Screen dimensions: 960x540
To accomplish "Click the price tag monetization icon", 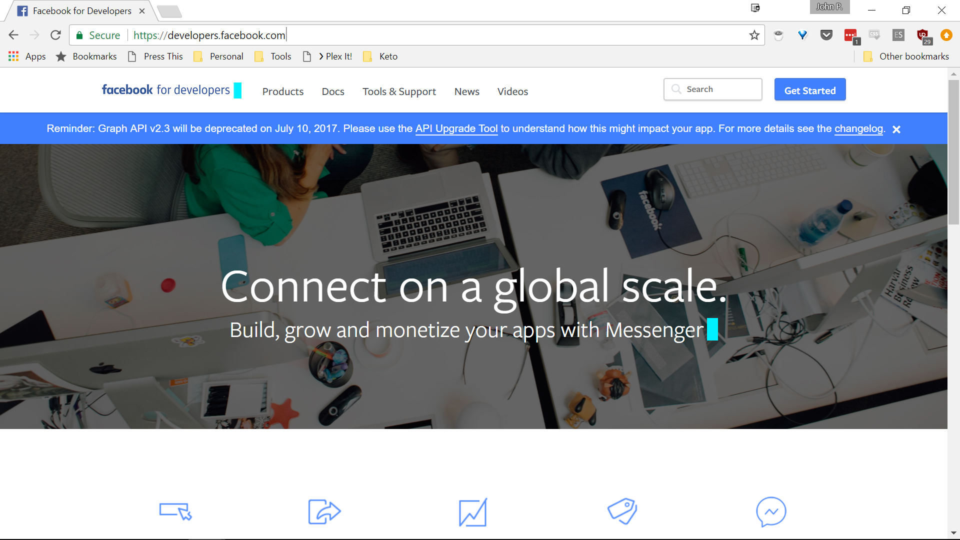I will point(622,511).
